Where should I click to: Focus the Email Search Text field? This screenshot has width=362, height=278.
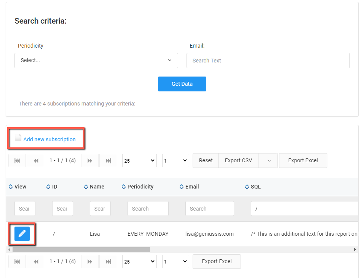pyautogui.click(x=268, y=61)
